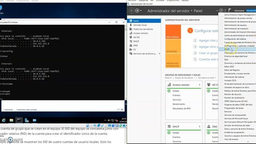This screenshot has height=144, width=256.
Task: Select Panel in the Server Manager sidebar
Action: tap(144, 21)
